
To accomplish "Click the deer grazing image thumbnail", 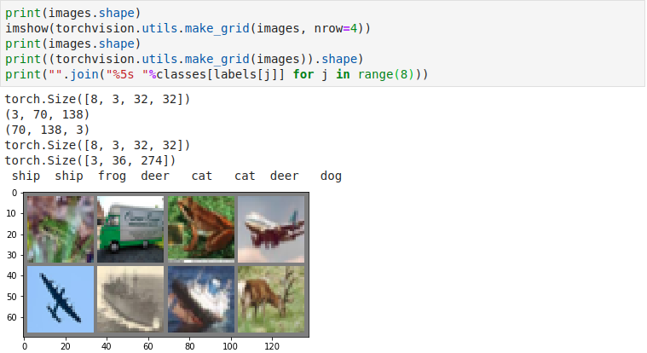I will pyautogui.click(x=271, y=299).
